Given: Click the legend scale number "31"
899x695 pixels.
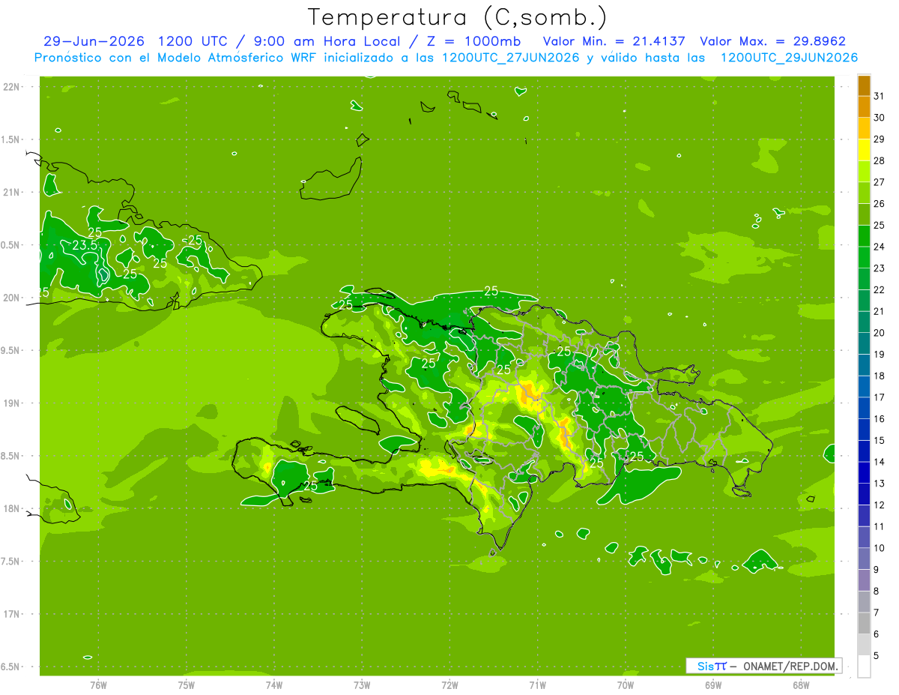Looking at the screenshot, I should (x=880, y=97).
